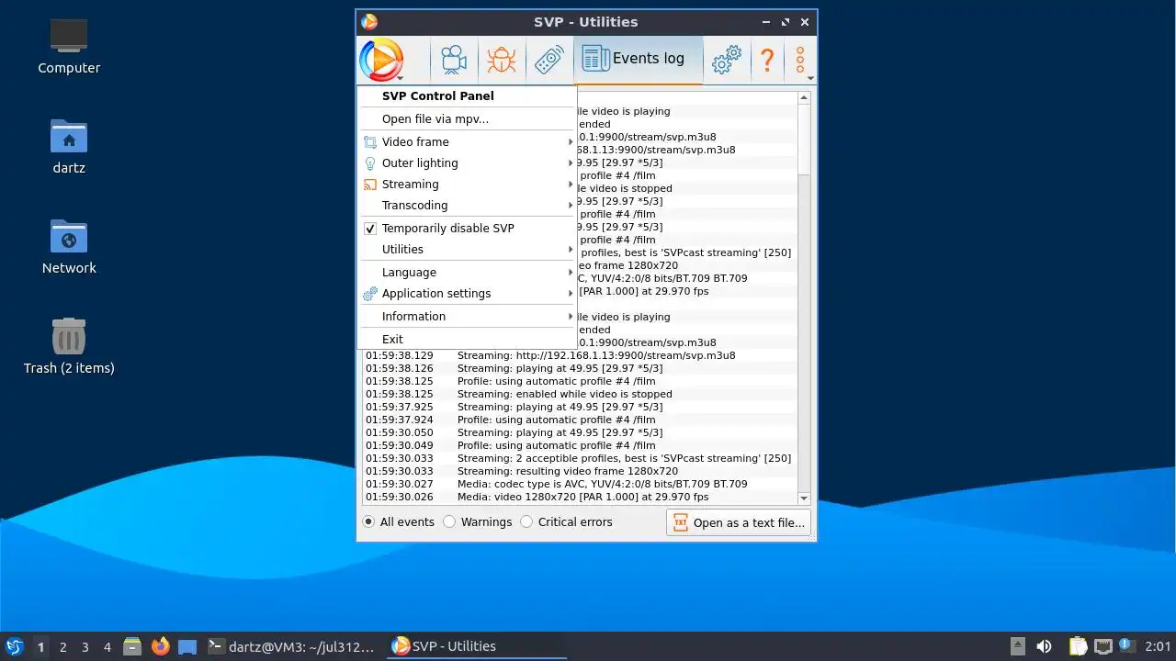Open the update notifier tray icon
This screenshot has width=1176, height=661.
point(1125,646)
